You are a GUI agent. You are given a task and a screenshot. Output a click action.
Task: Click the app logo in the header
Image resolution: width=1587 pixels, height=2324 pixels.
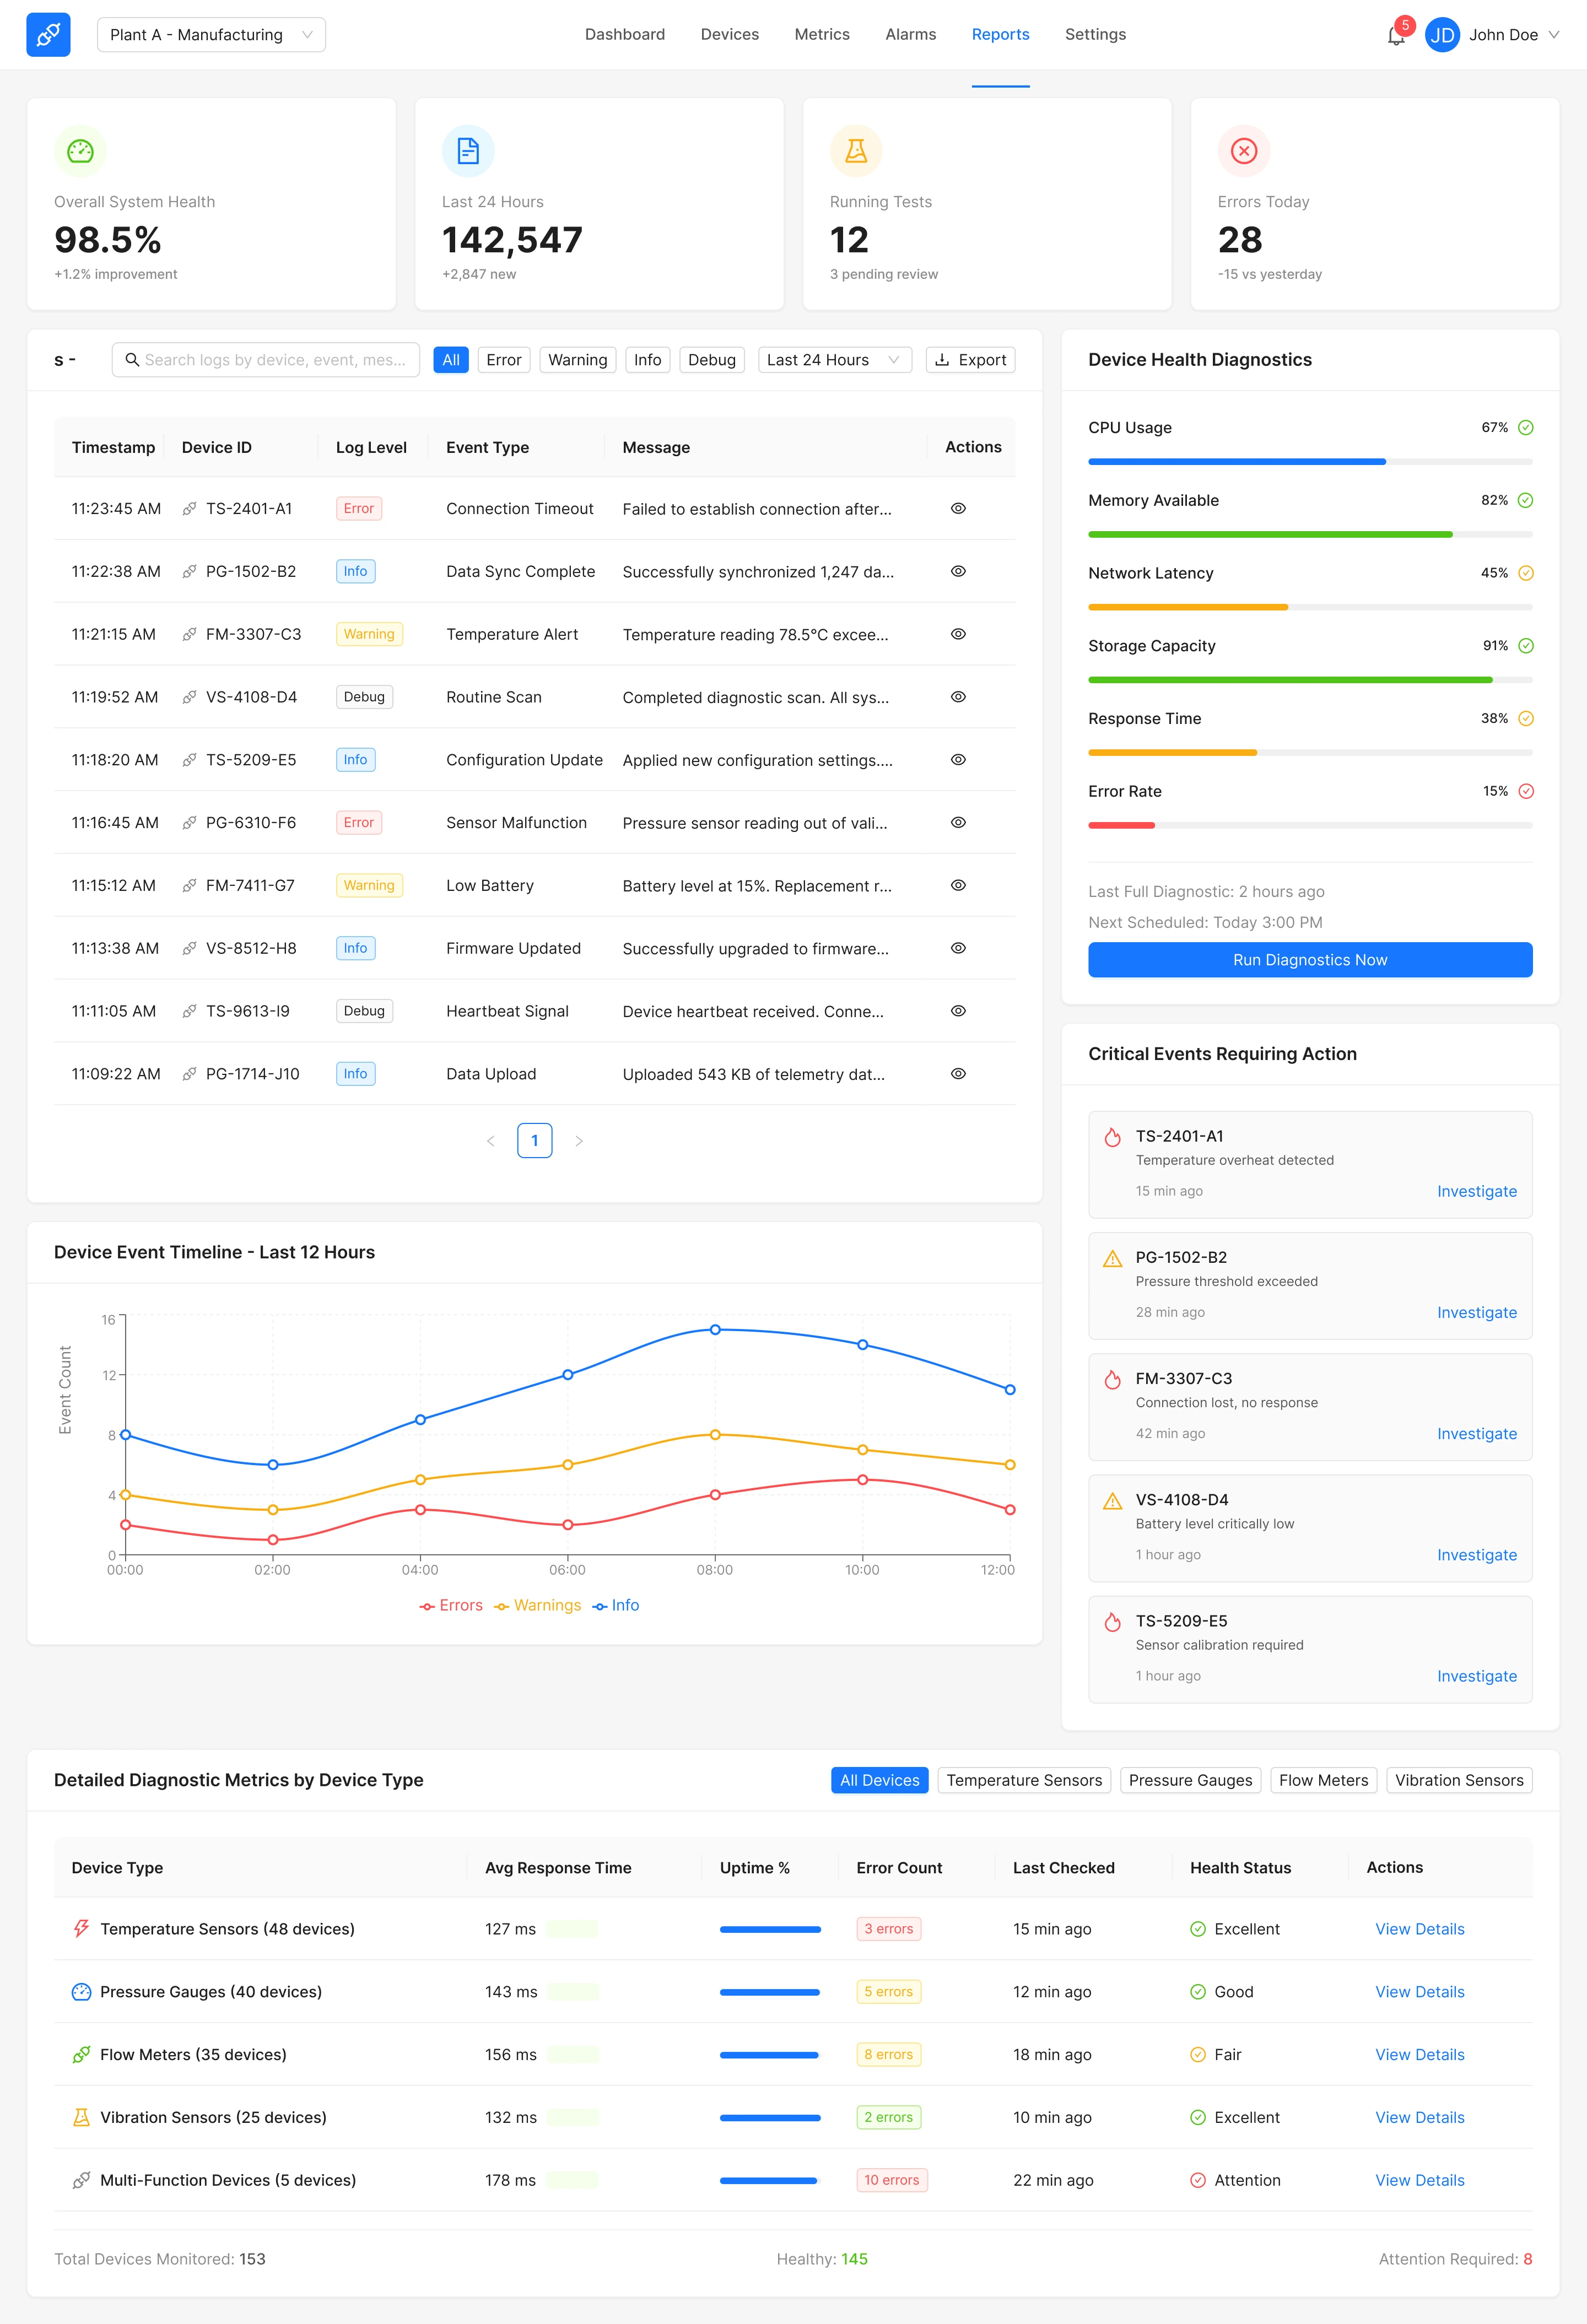[x=48, y=35]
